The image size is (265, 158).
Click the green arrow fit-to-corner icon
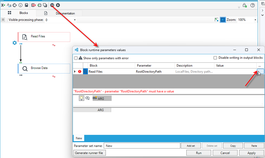pyautogui.click(x=216, y=20)
